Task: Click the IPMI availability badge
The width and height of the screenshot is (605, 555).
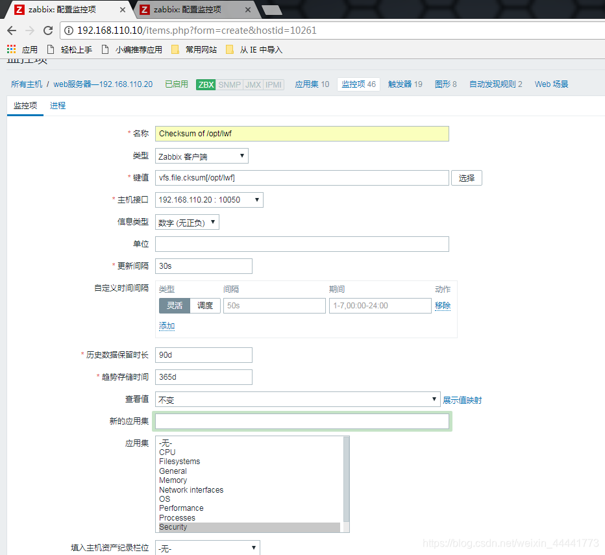Action: (273, 84)
